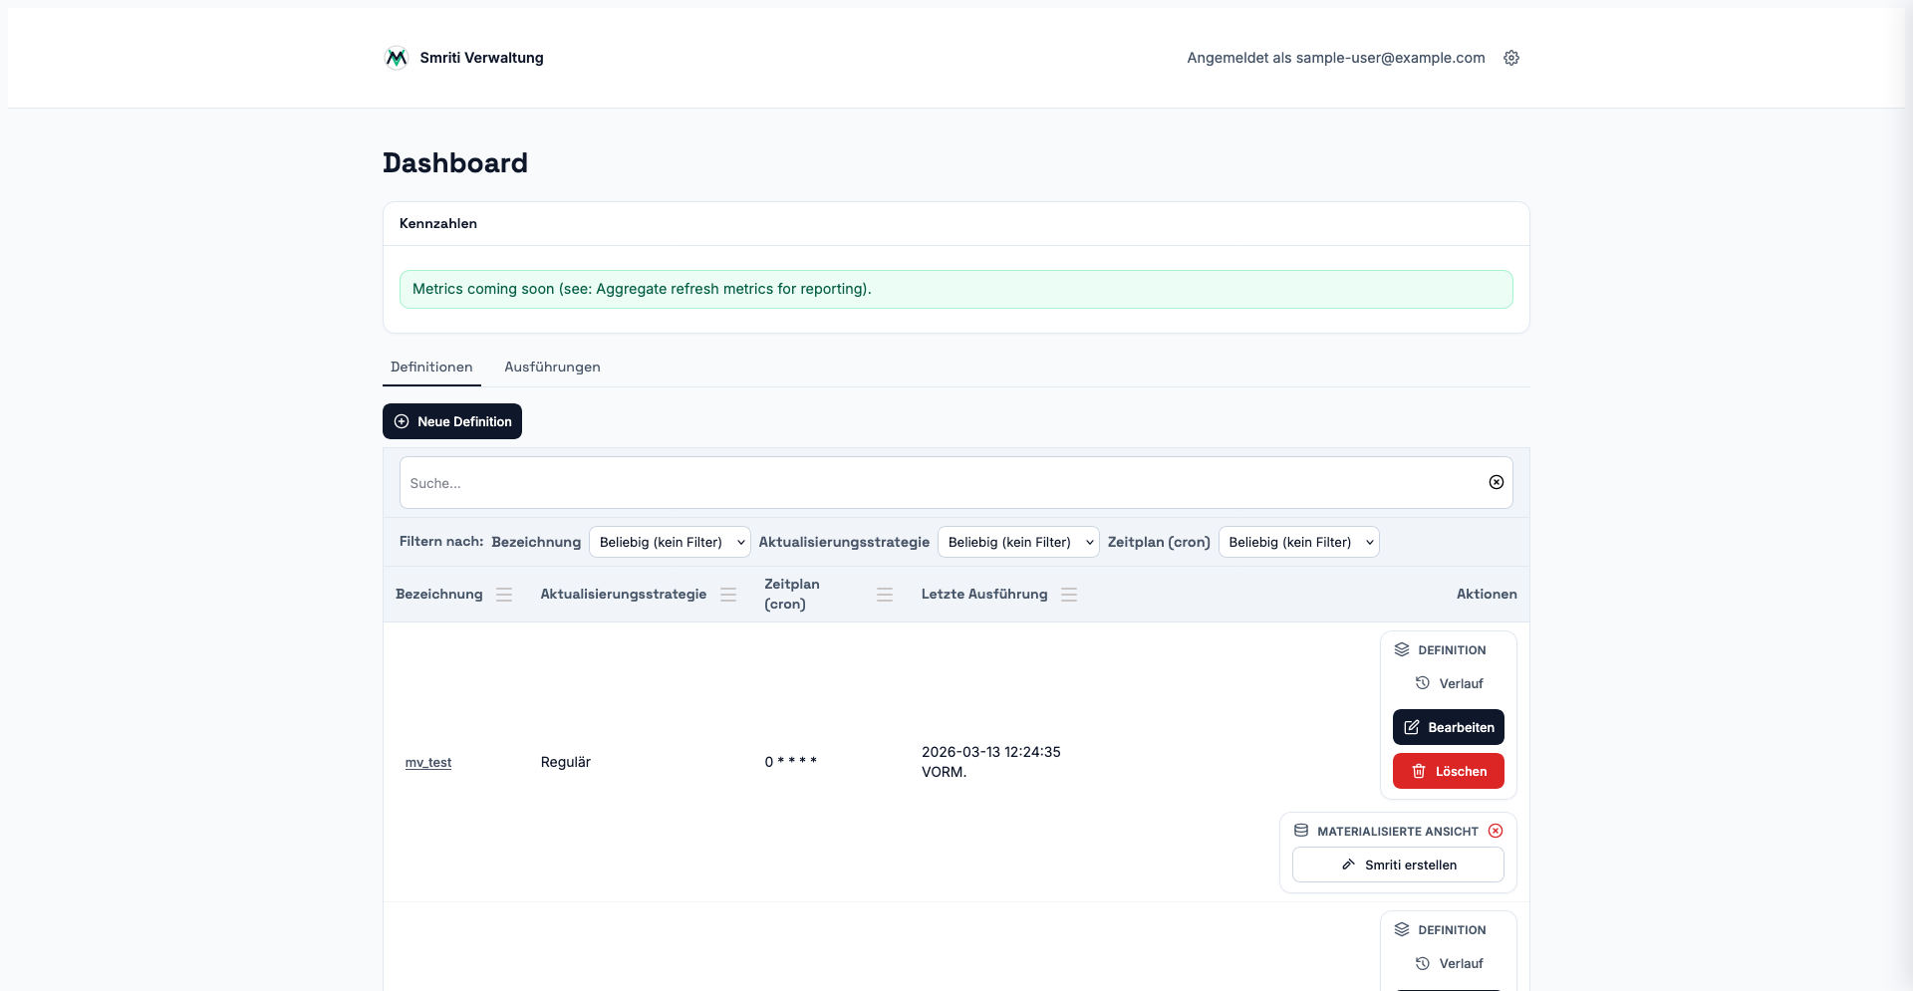Open the Aktualisierungsstrategie column menu icon
Screen dimensions: 1913x991
coord(728,595)
